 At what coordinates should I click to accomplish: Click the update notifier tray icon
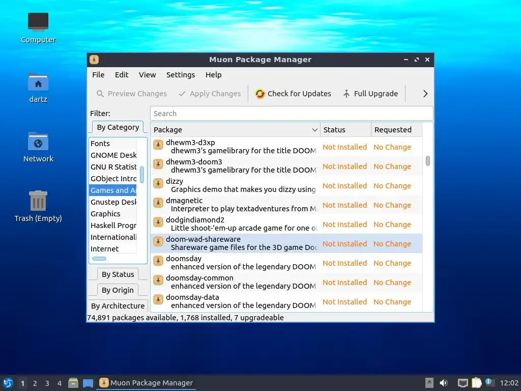tap(489, 382)
